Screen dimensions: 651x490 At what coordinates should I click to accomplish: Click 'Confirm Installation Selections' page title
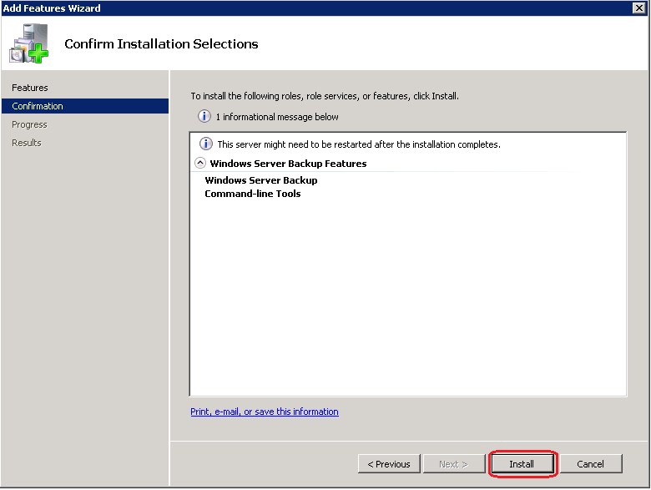pyautogui.click(x=161, y=43)
